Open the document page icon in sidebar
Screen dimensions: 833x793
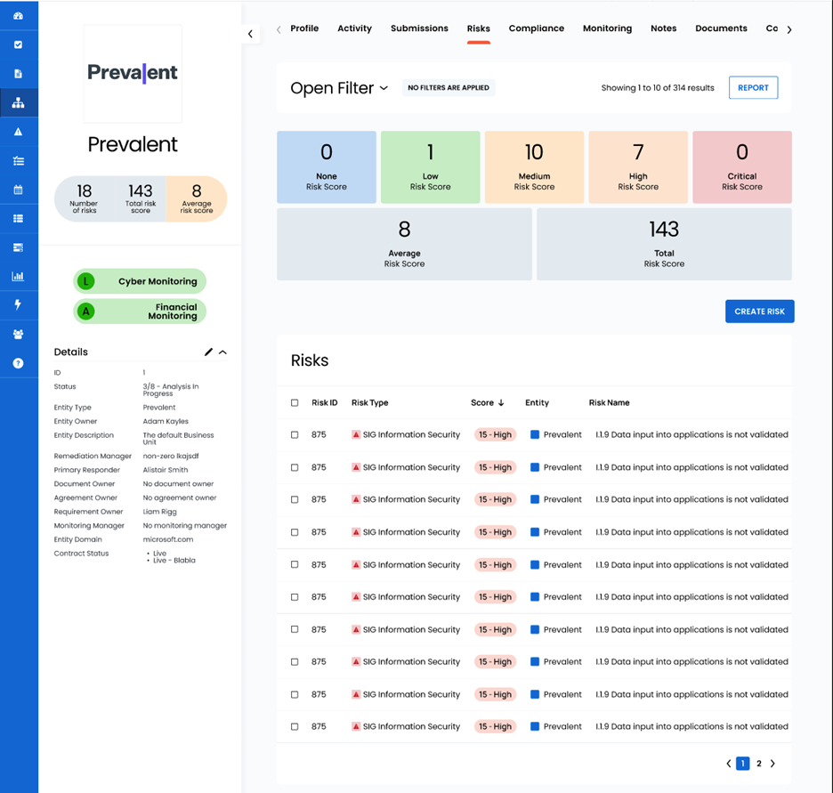pos(18,73)
